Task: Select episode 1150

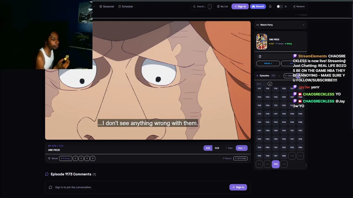Action: (284, 131)
